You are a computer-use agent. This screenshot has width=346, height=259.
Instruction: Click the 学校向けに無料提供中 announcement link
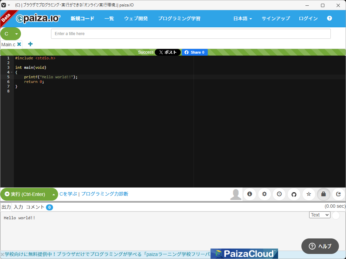[107, 254]
